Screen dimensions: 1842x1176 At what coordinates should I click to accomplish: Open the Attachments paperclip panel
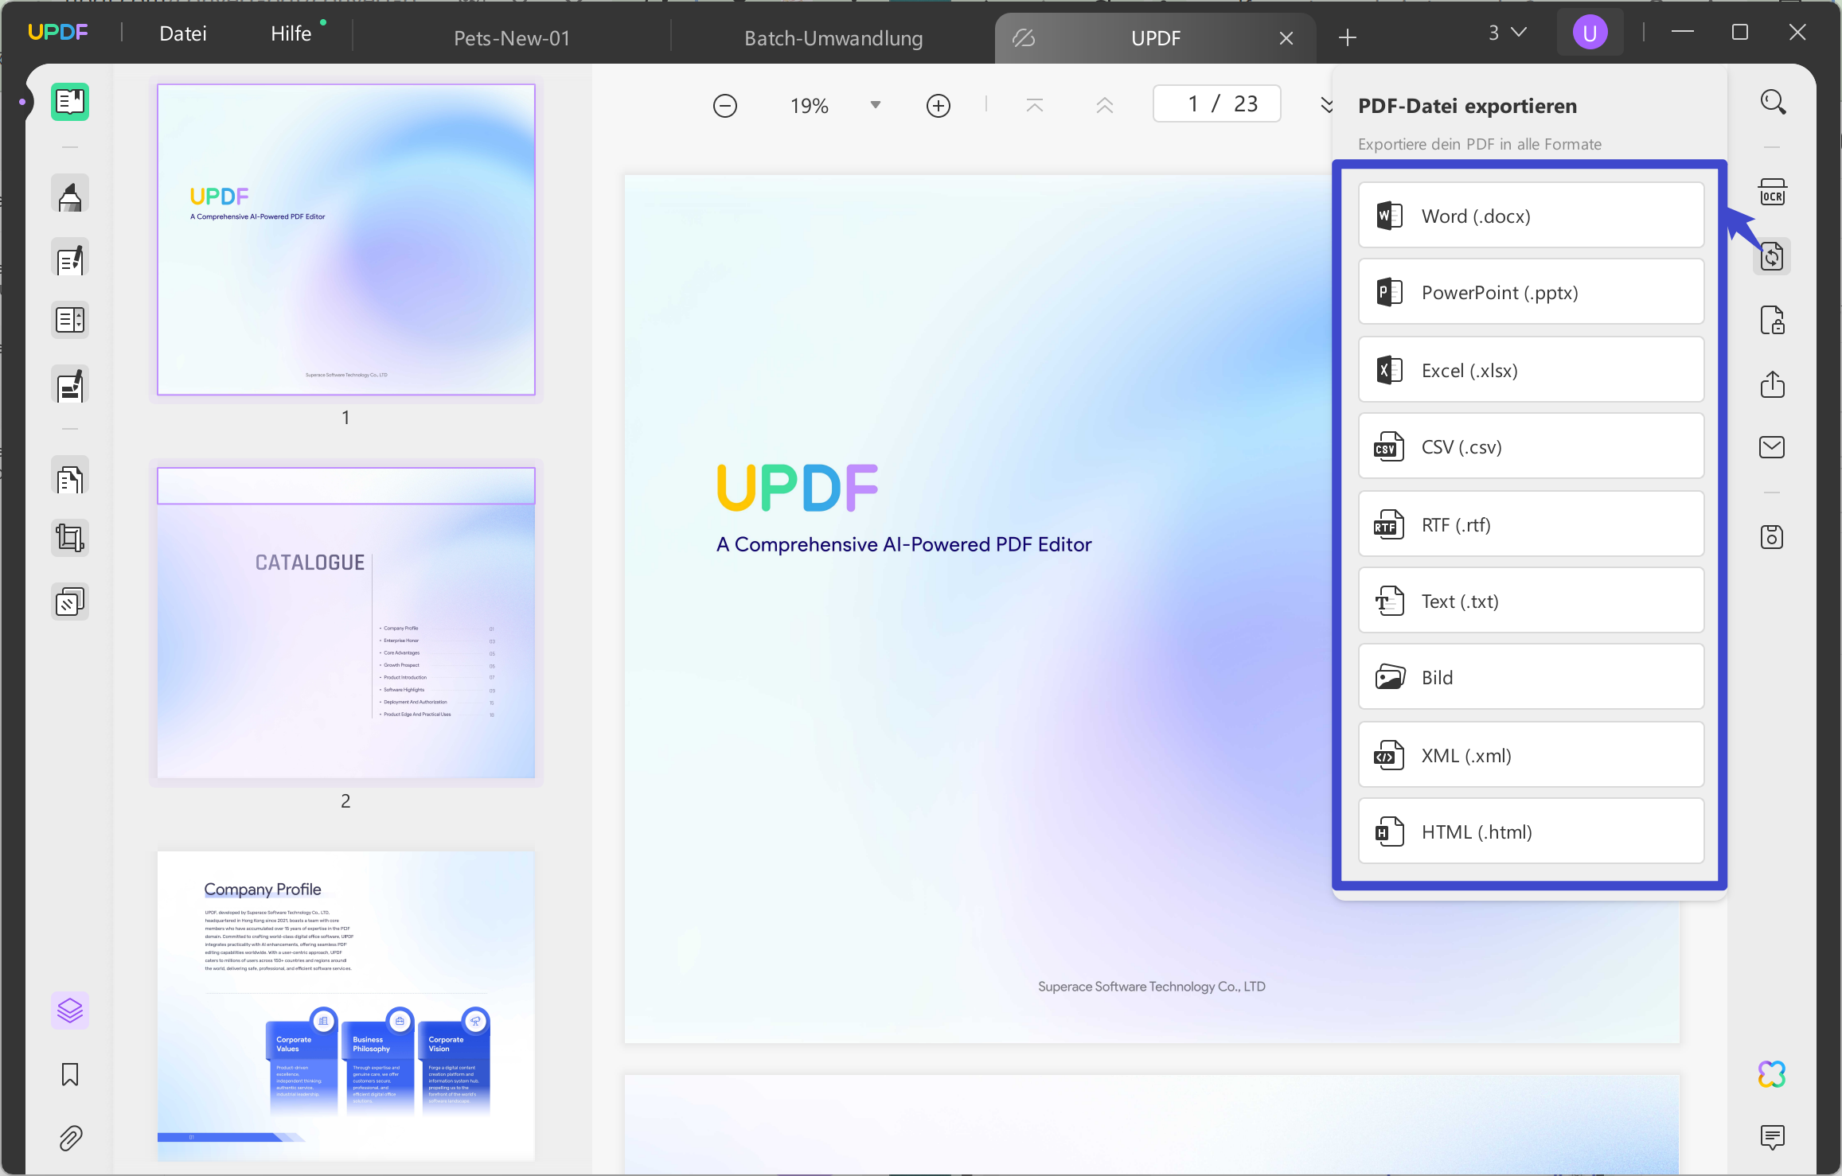pos(70,1139)
